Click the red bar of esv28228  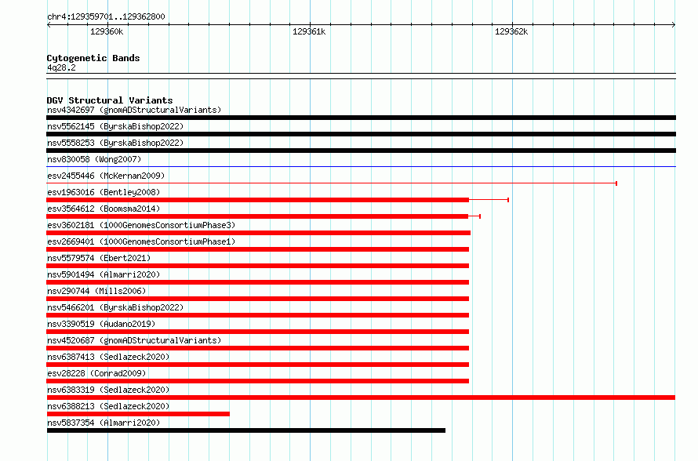tap(257, 381)
